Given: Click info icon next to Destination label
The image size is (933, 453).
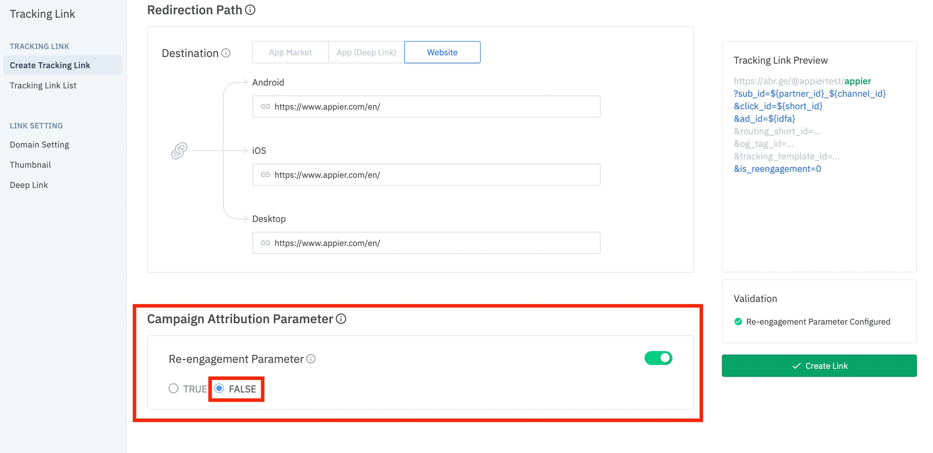Looking at the screenshot, I should pyautogui.click(x=226, y=53).
